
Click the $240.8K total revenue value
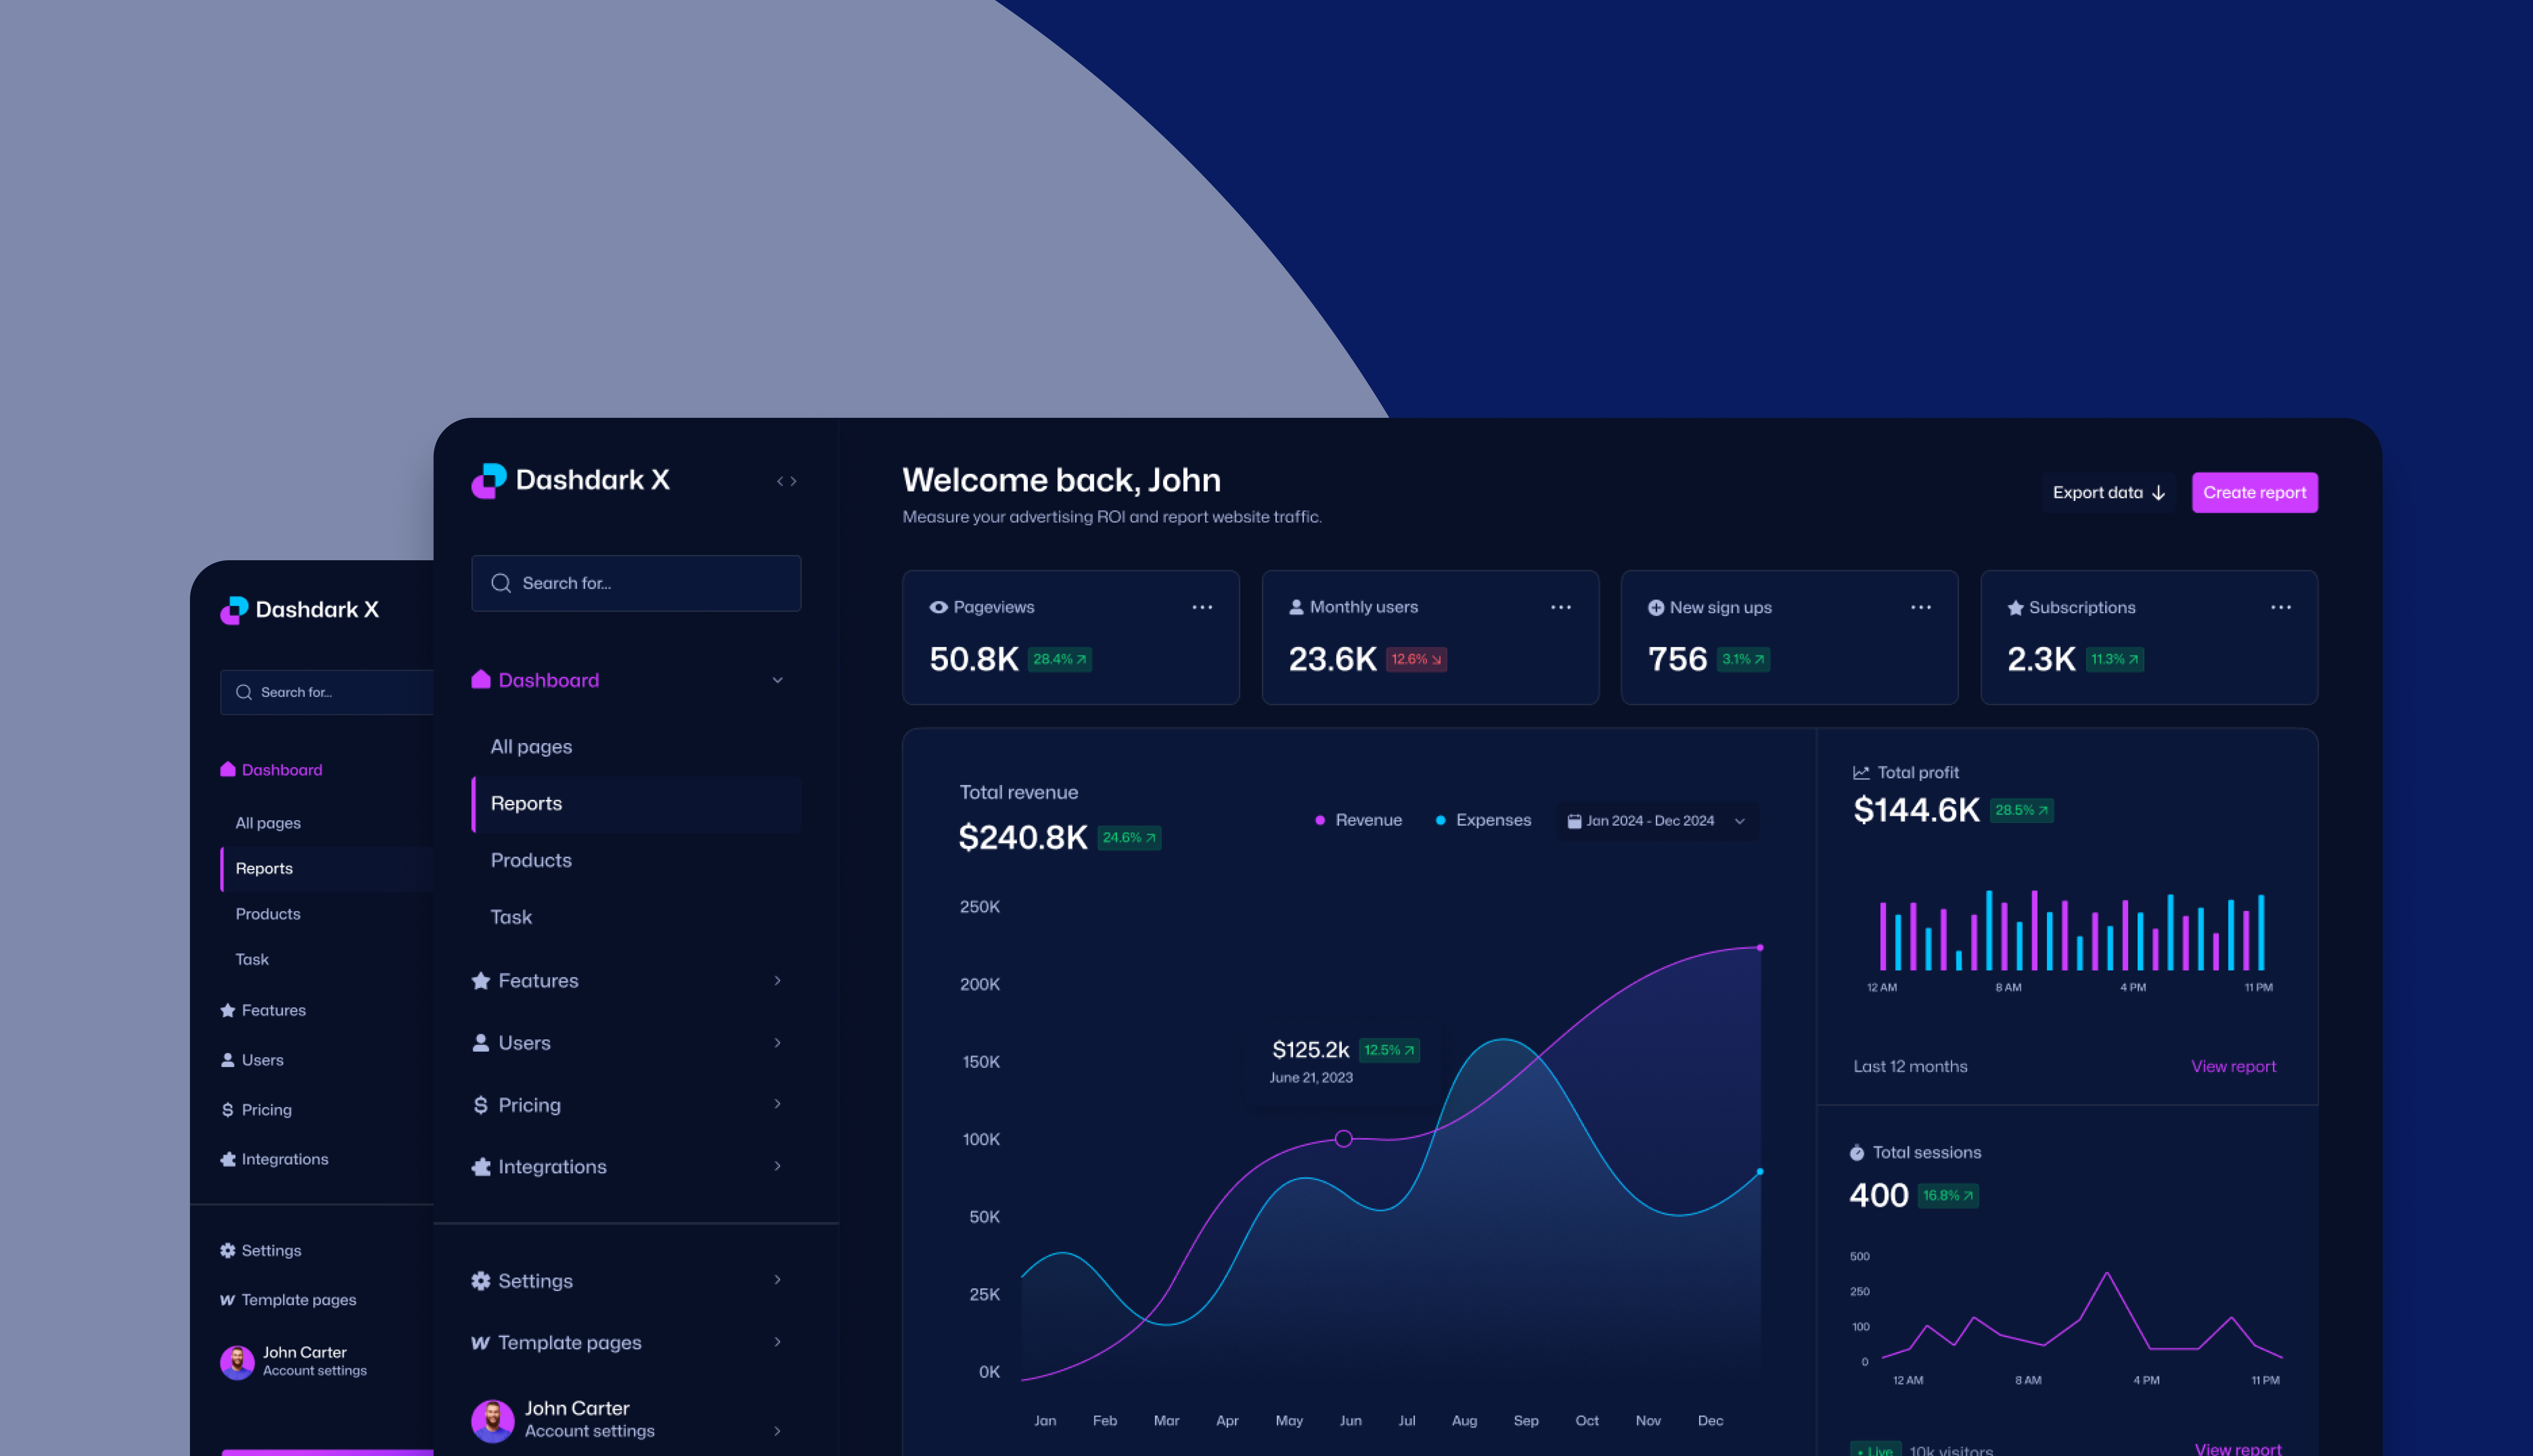[1023, 838]
